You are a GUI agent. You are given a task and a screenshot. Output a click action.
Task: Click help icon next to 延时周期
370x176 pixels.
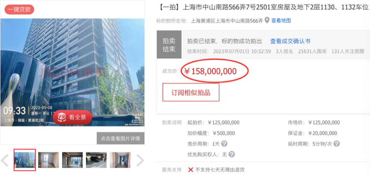tap(337, 144)
